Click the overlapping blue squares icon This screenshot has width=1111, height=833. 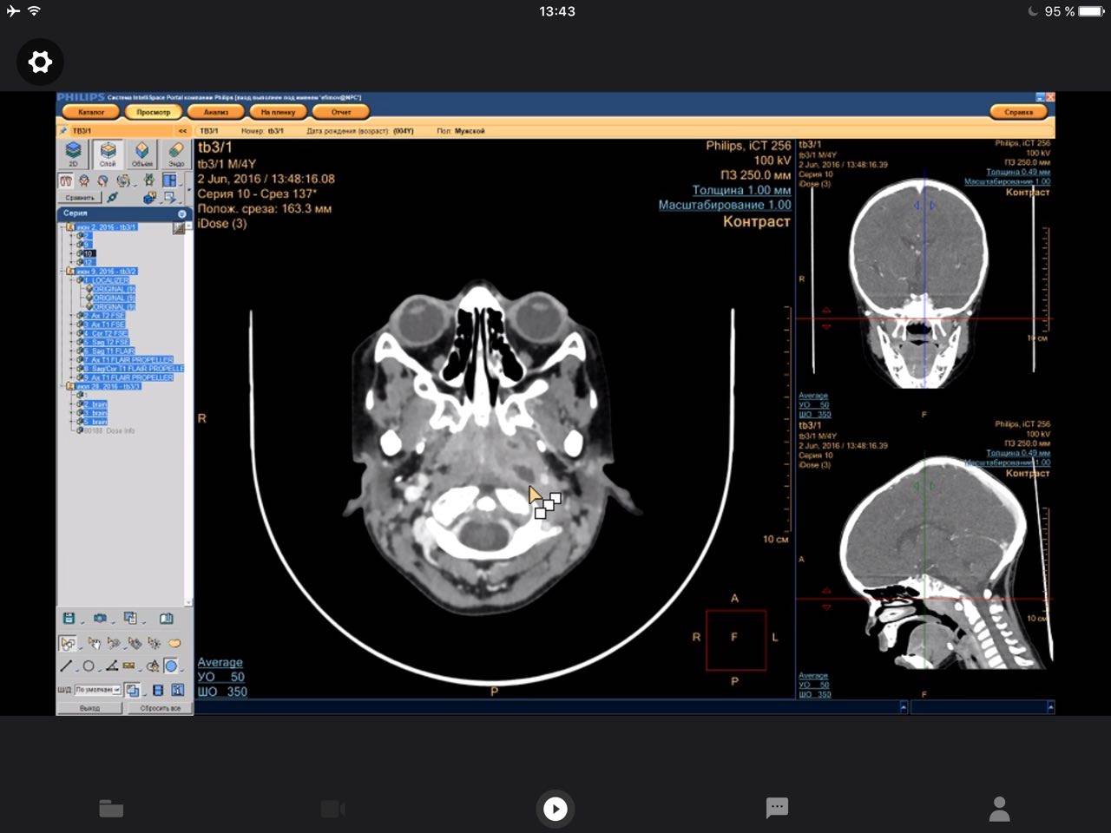133,690
